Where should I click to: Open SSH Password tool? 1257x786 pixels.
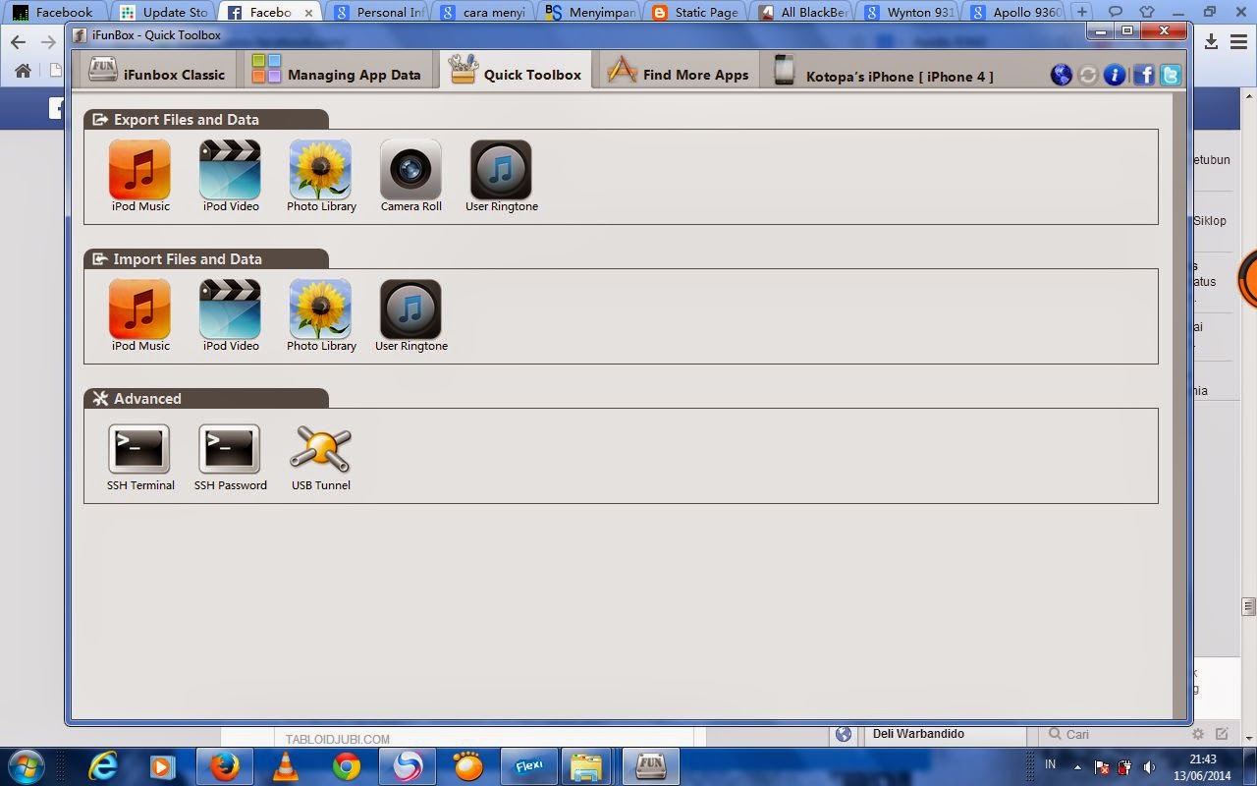click(230, 456)
